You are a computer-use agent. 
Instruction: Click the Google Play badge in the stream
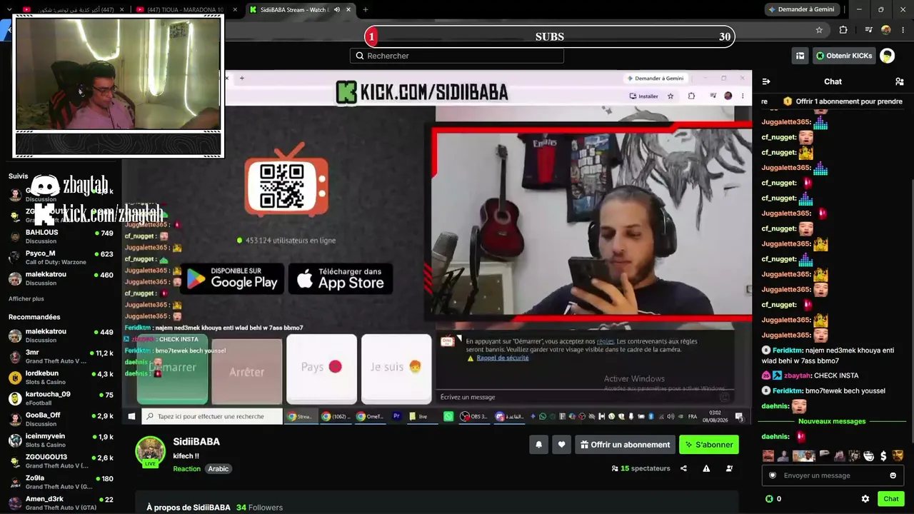232,278
